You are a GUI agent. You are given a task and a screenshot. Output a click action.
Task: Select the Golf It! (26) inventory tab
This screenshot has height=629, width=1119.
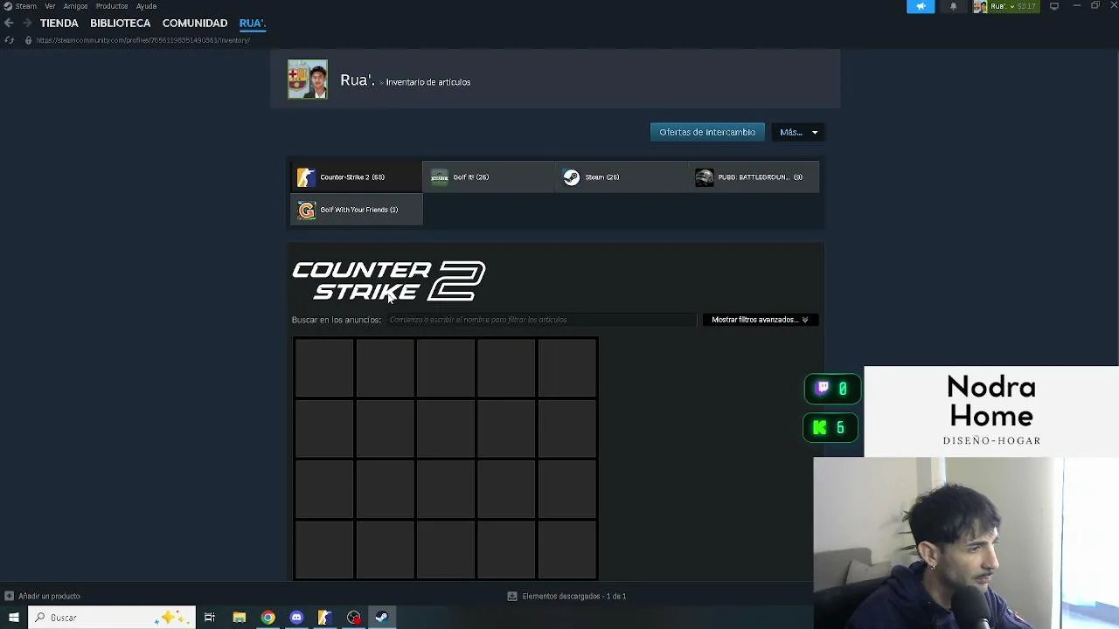coord(488,177)
